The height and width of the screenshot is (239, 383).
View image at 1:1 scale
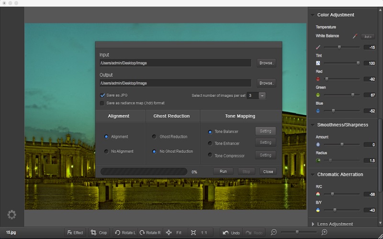(200, 233)
